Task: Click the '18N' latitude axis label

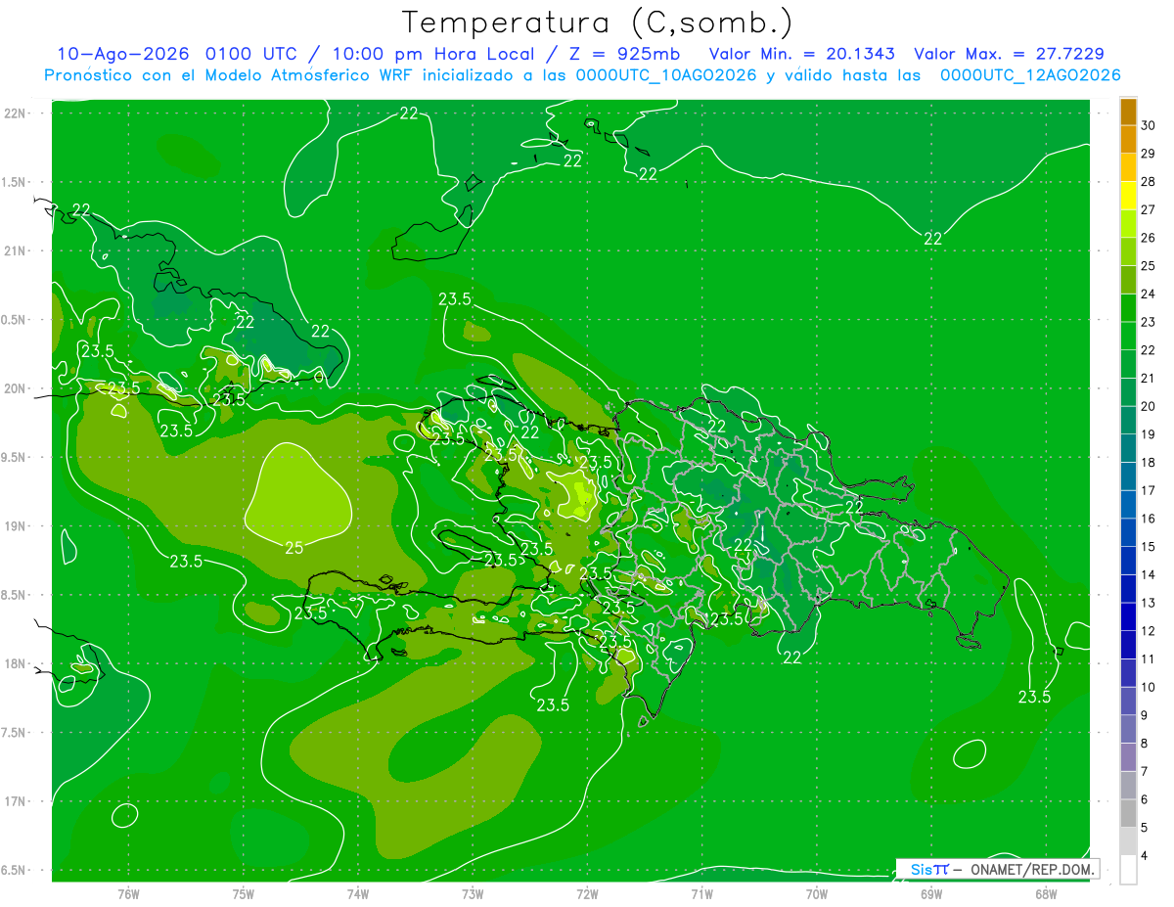Action: click(x=16, y=663)
